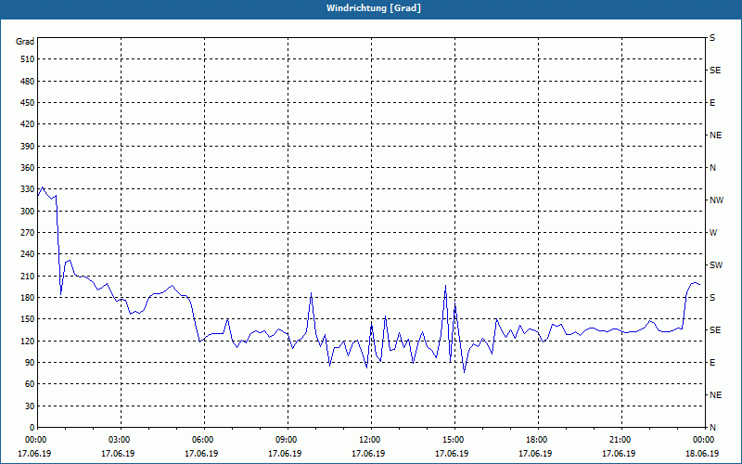Click the NW compass label
Image resolution: width=742 pixels, height=464 pixels.
point(716,200)
